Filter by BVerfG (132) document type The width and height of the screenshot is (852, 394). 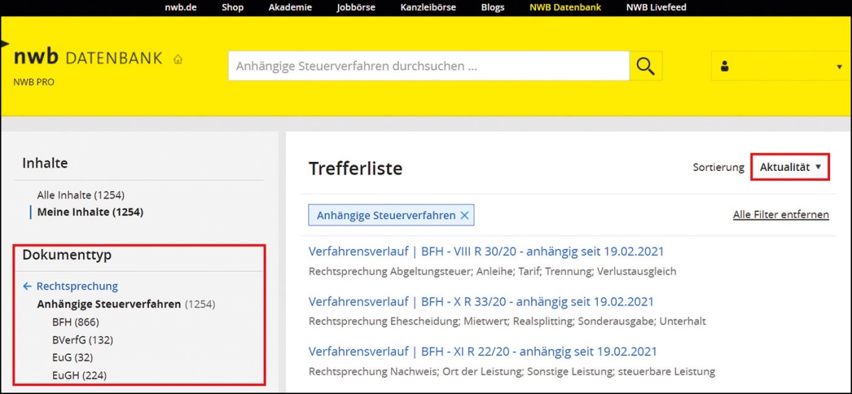coord(82,339)
